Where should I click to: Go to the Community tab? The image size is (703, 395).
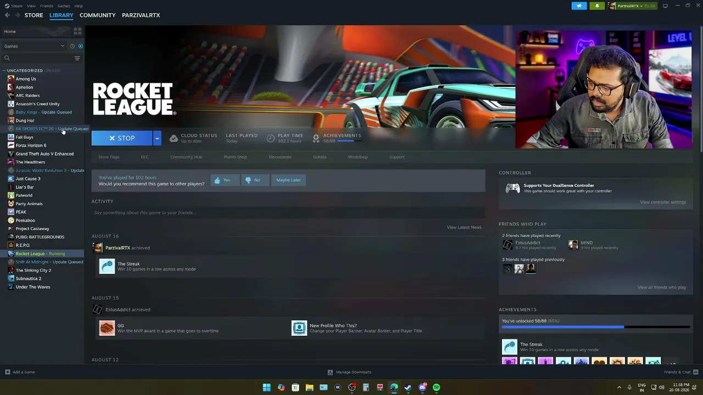[x=97, y=15]
